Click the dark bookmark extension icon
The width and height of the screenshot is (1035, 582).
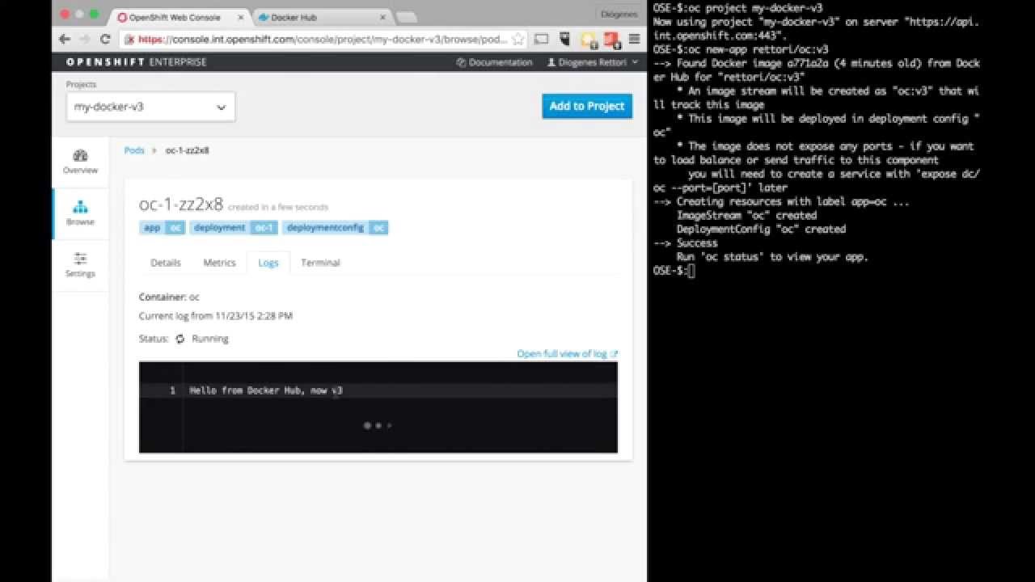[565, 39]
